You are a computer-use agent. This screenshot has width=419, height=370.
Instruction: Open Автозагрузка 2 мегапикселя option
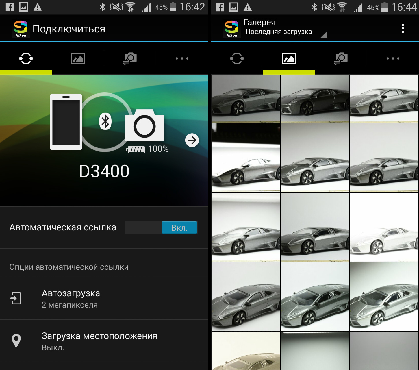click(x=104, y=298)
